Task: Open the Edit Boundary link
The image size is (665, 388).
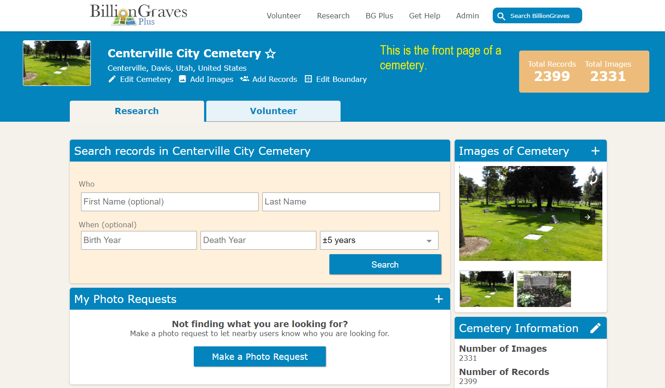Action: (341, 79)
